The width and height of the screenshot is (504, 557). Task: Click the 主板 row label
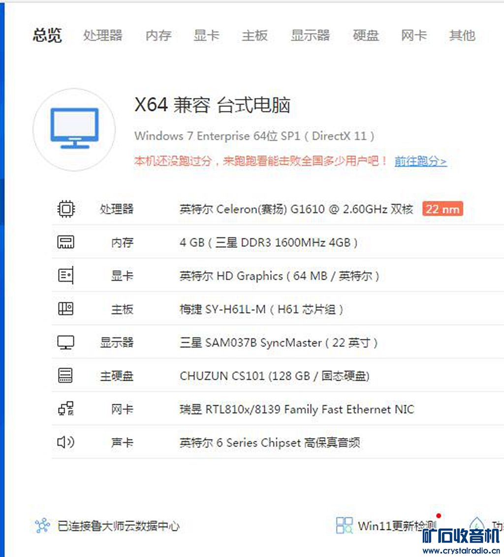coord(122,309)
